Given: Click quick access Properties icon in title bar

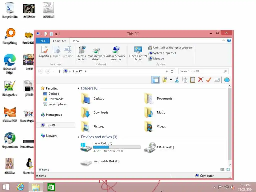Looking at the screenshot, I should (x=46, y=34).
